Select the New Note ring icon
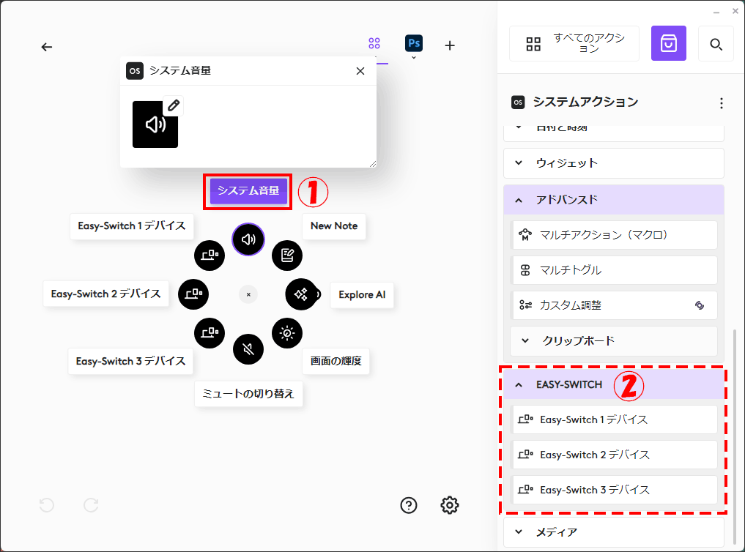745x552 pixels. pyautogui.click(x=287, y=255)
